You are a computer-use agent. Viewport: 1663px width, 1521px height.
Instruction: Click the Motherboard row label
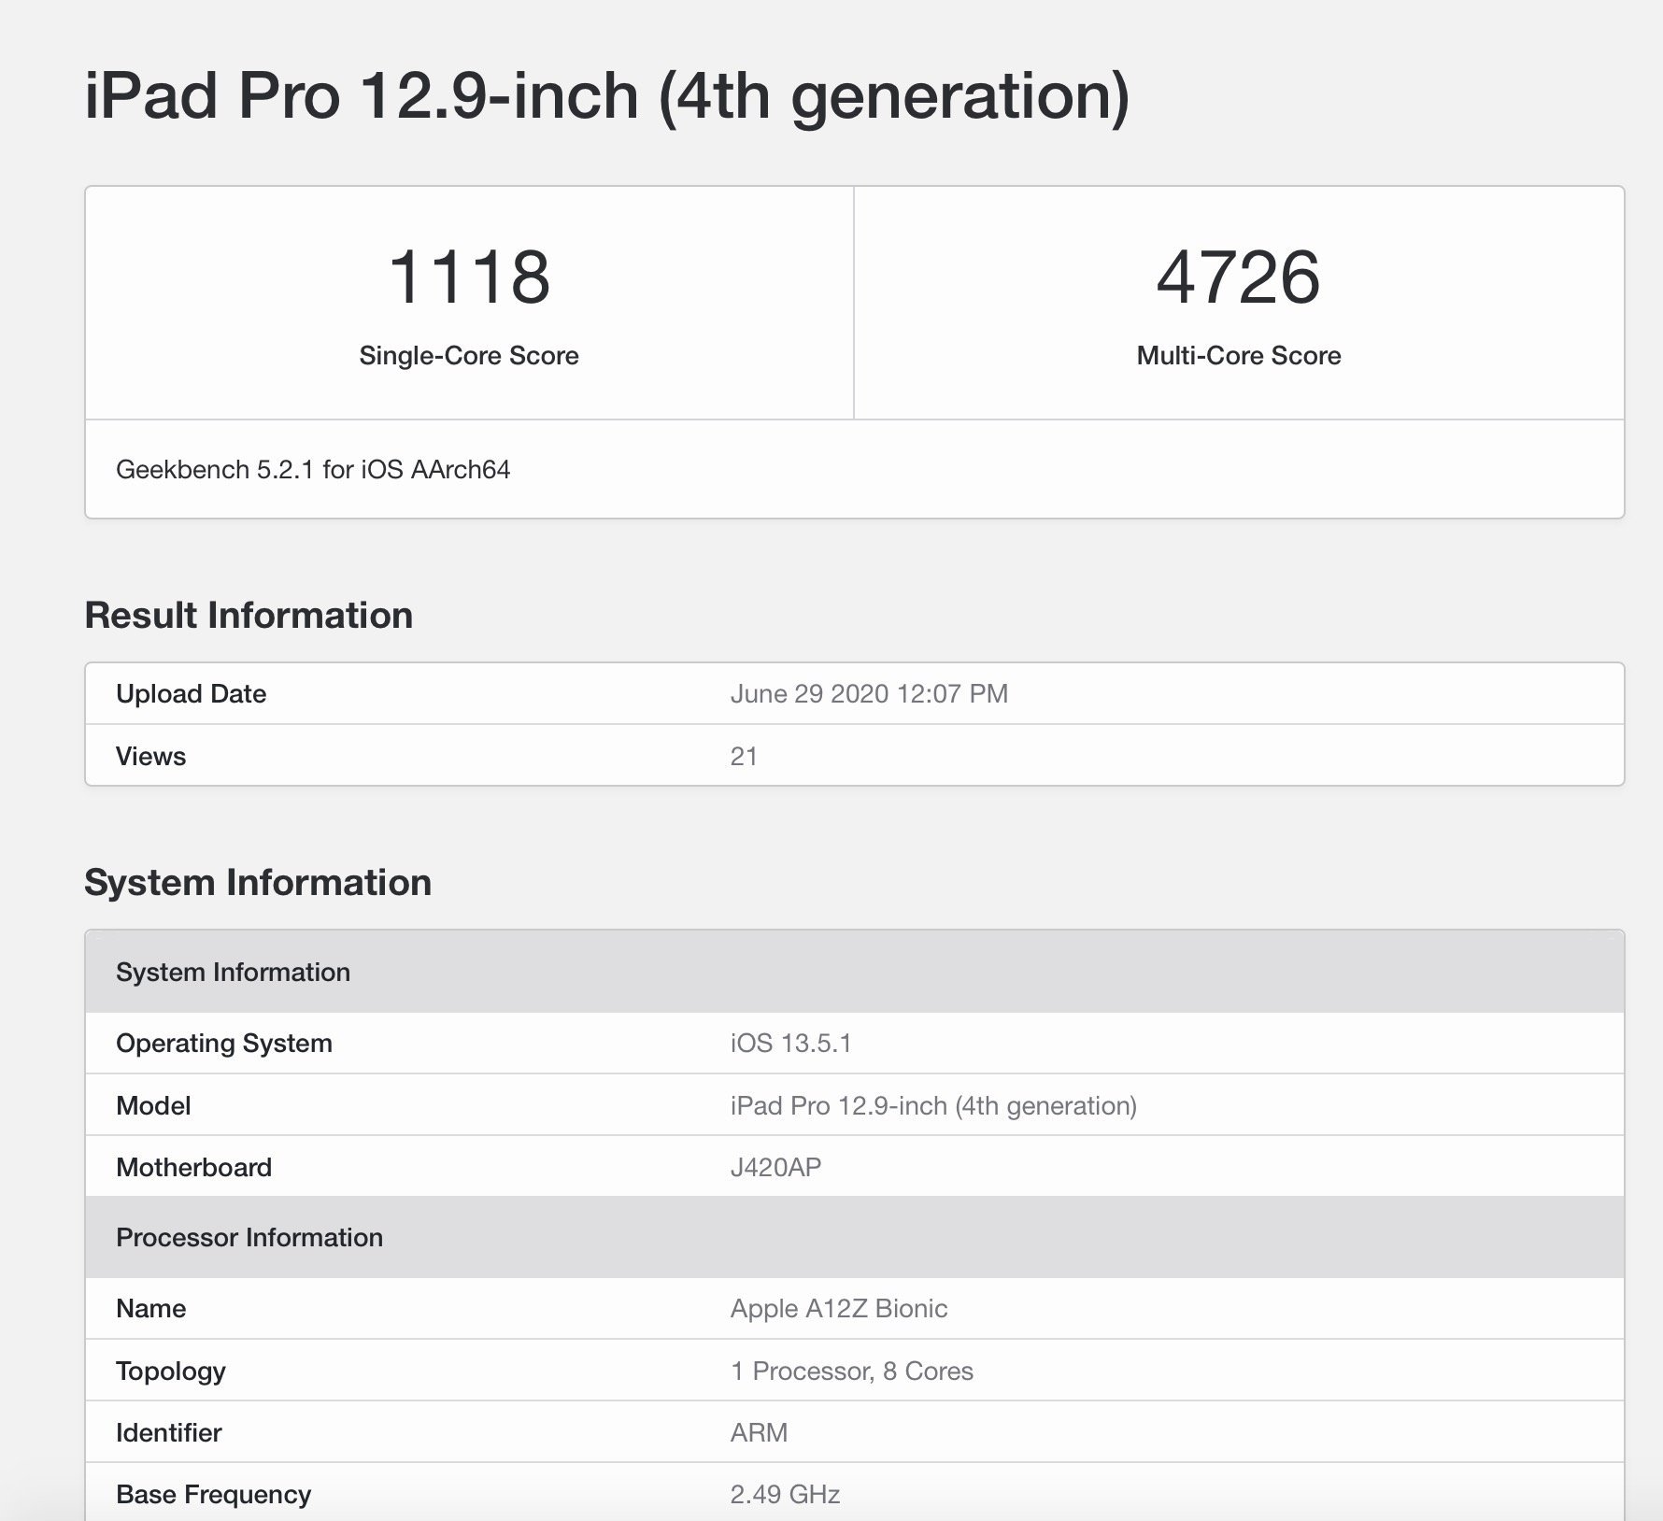(193, 1168)
